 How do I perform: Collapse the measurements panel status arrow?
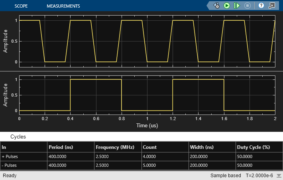coord(279,176)
